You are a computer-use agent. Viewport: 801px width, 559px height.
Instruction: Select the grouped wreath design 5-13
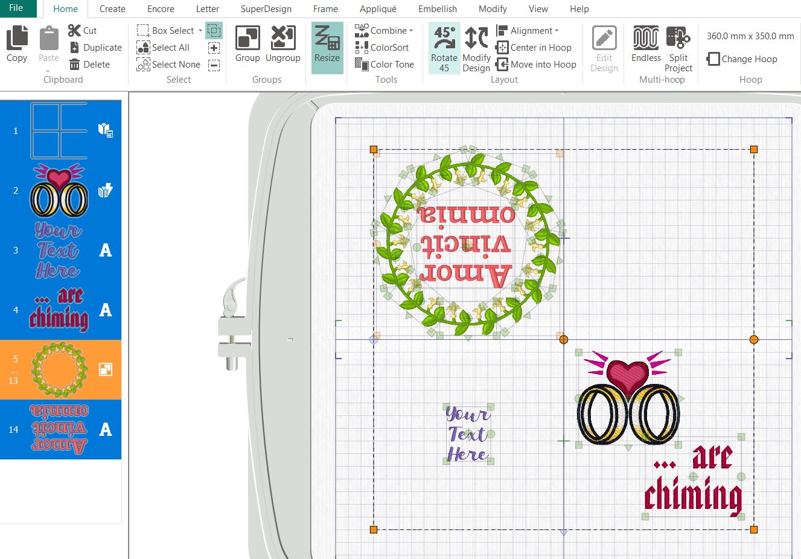click(60, 369)
